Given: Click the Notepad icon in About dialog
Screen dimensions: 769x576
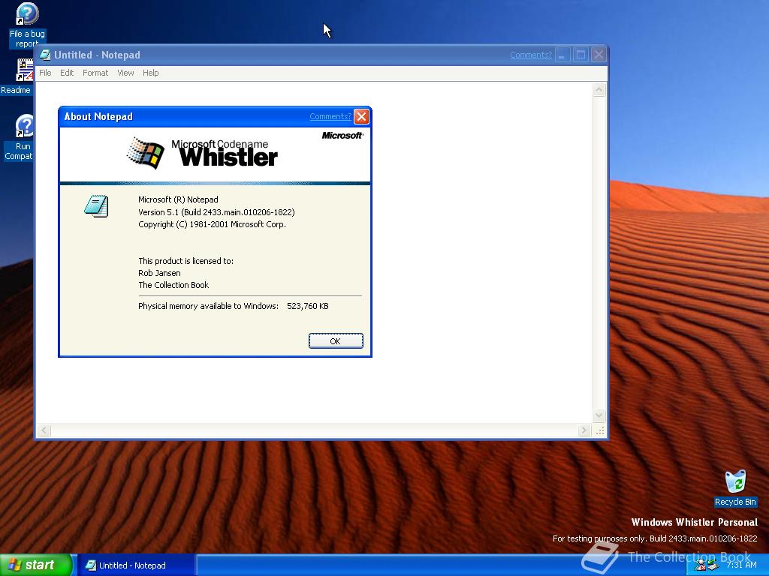Looking at the screenshot, I should click(x=96, y=206).
